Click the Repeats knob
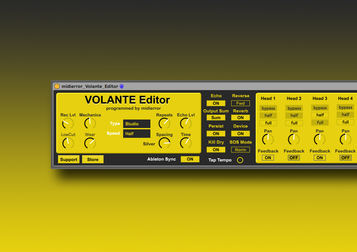The height and width of the screenshot is (252, 357). tap(164, 124)
